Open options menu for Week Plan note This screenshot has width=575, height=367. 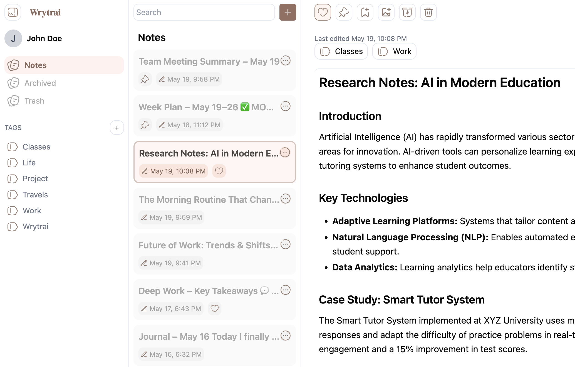pyautogui.click(x=285, y=106)
